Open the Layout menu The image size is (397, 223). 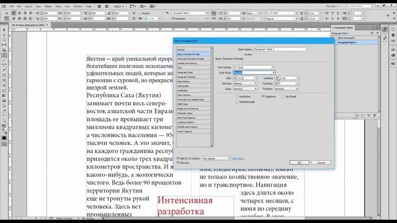[28, 6]
